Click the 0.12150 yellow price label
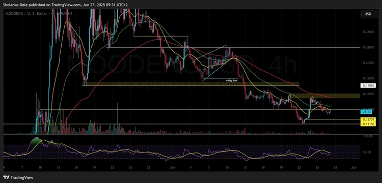382x183 pixels. coord(368,124)
